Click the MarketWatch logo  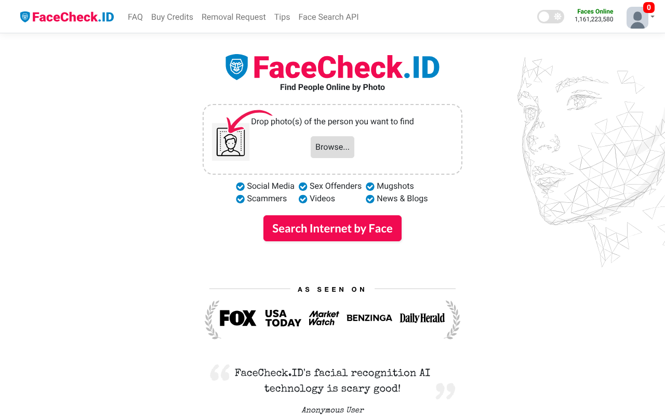pyautogui.click(x=324, y=318)
